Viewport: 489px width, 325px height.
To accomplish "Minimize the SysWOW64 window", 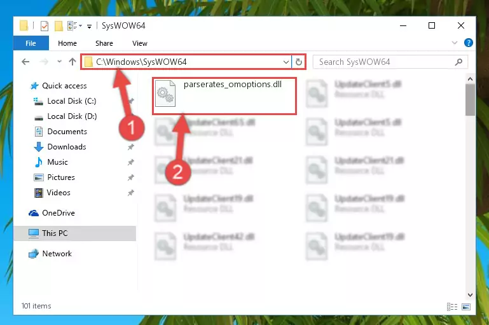I will pos(403,25).
